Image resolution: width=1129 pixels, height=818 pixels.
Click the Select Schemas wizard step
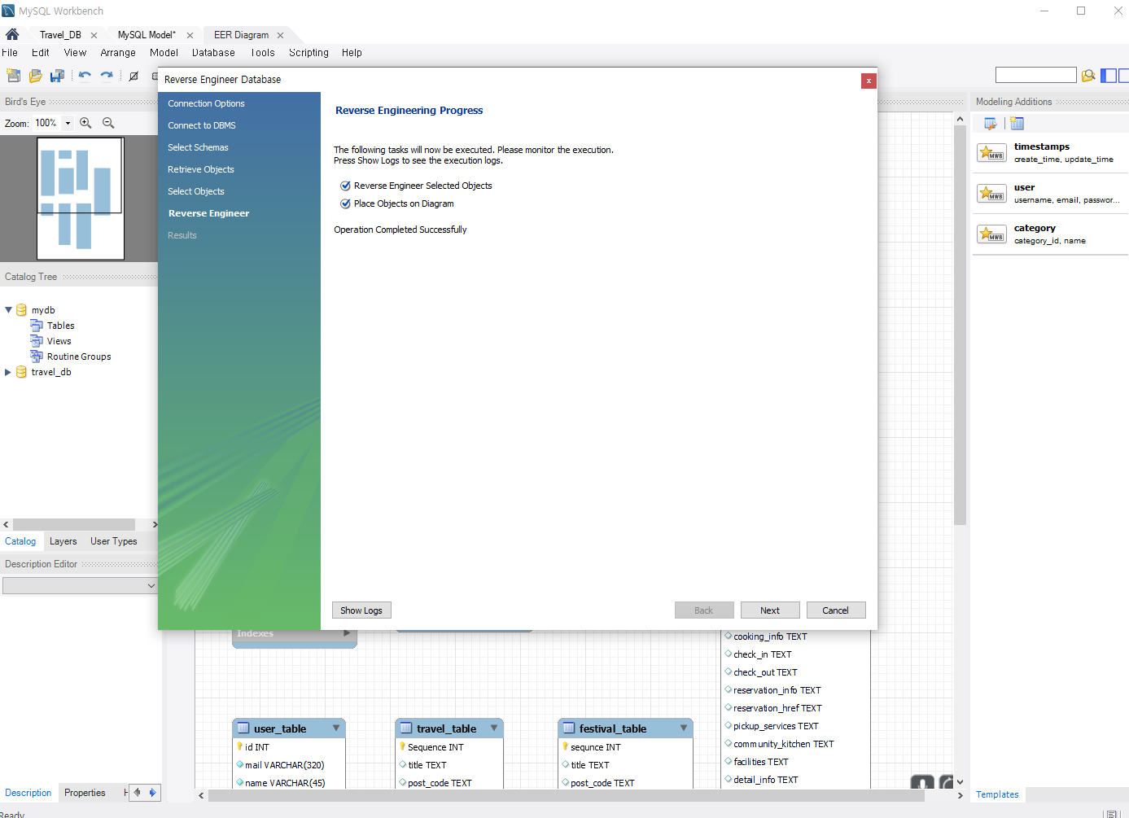198,147
